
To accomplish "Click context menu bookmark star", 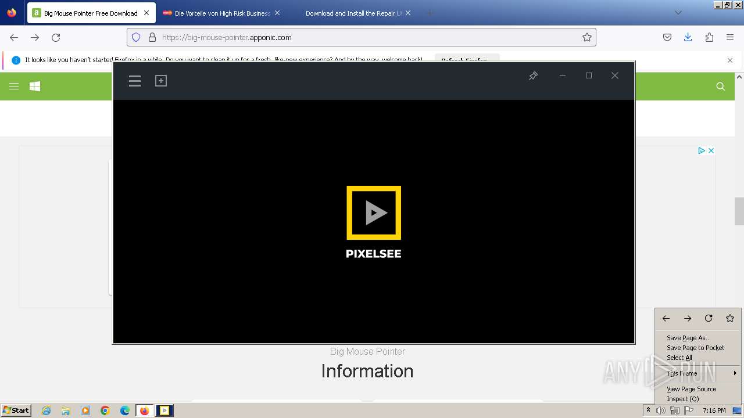I will pyautogui.click(x=730, y=318).
